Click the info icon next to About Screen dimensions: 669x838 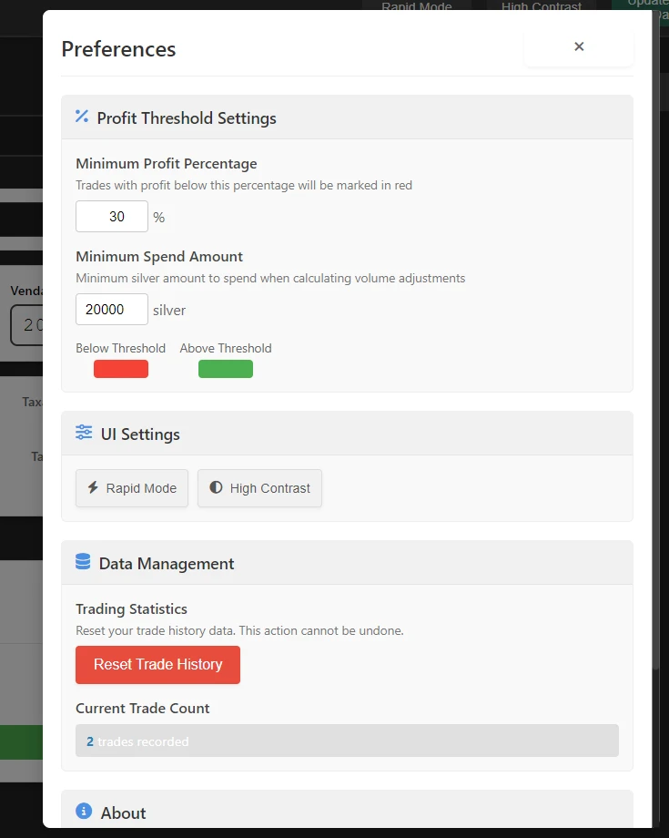84,811
